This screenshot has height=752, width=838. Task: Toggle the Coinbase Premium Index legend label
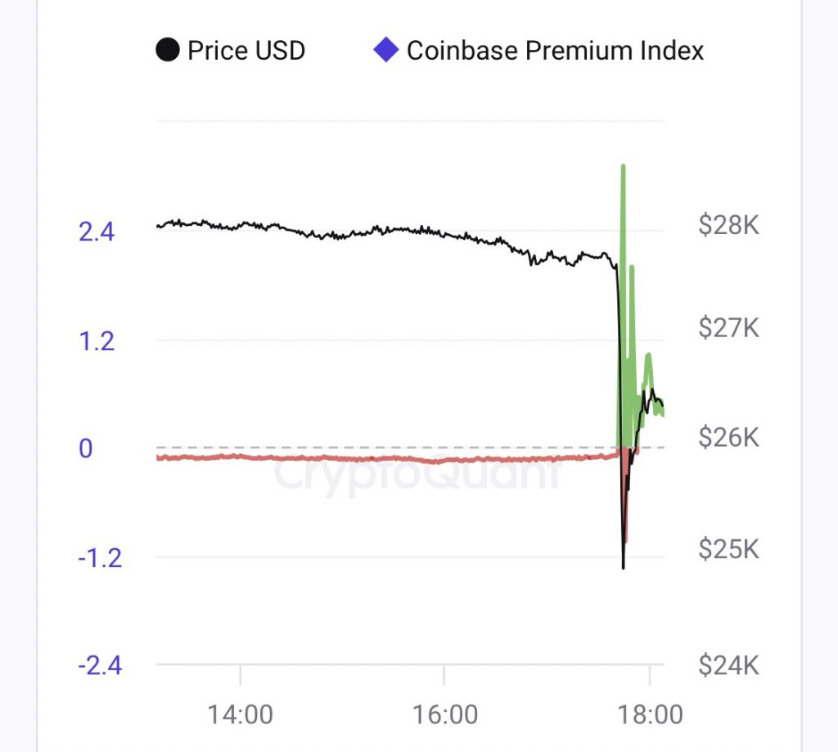point(555,51)
